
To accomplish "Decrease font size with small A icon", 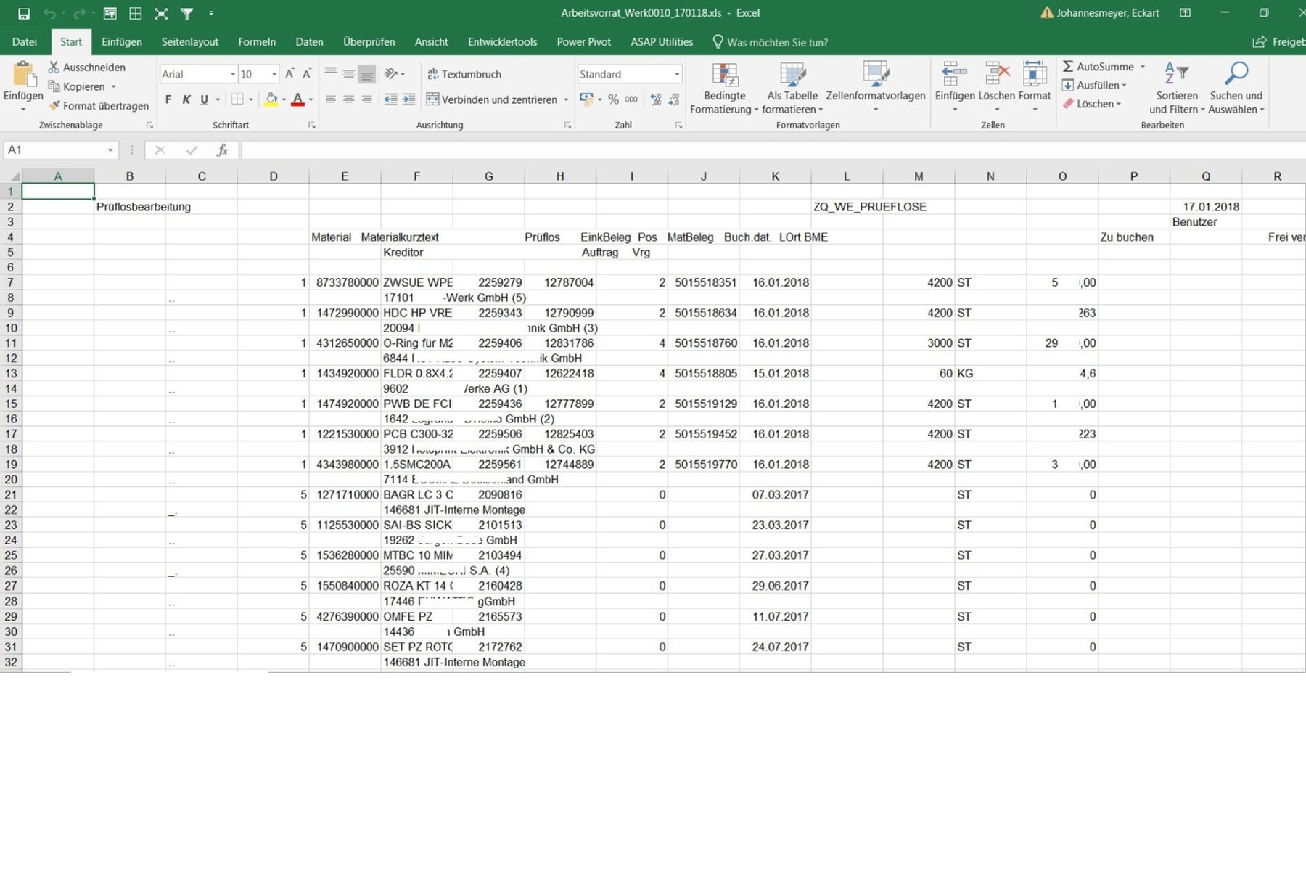I will pyautogui.click(x=307, y=73).
